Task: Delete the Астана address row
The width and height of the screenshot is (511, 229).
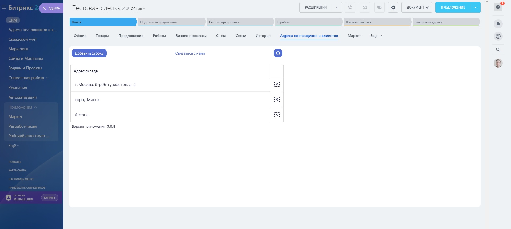Action: (277, 115)
